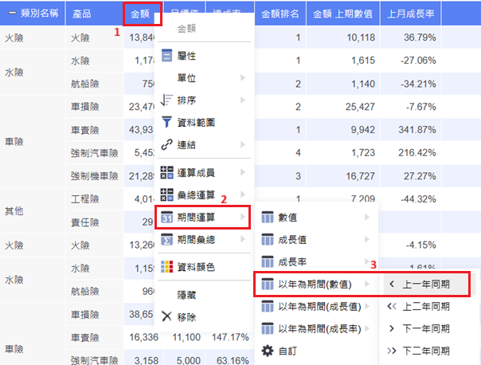Open the 屬性 properties menu item
This screenshot has width=481, height=365.
pyautogui.click(x=190, y=57)
